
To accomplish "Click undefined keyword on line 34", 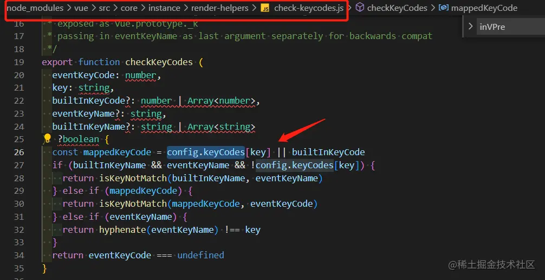I will pos(201,255).
